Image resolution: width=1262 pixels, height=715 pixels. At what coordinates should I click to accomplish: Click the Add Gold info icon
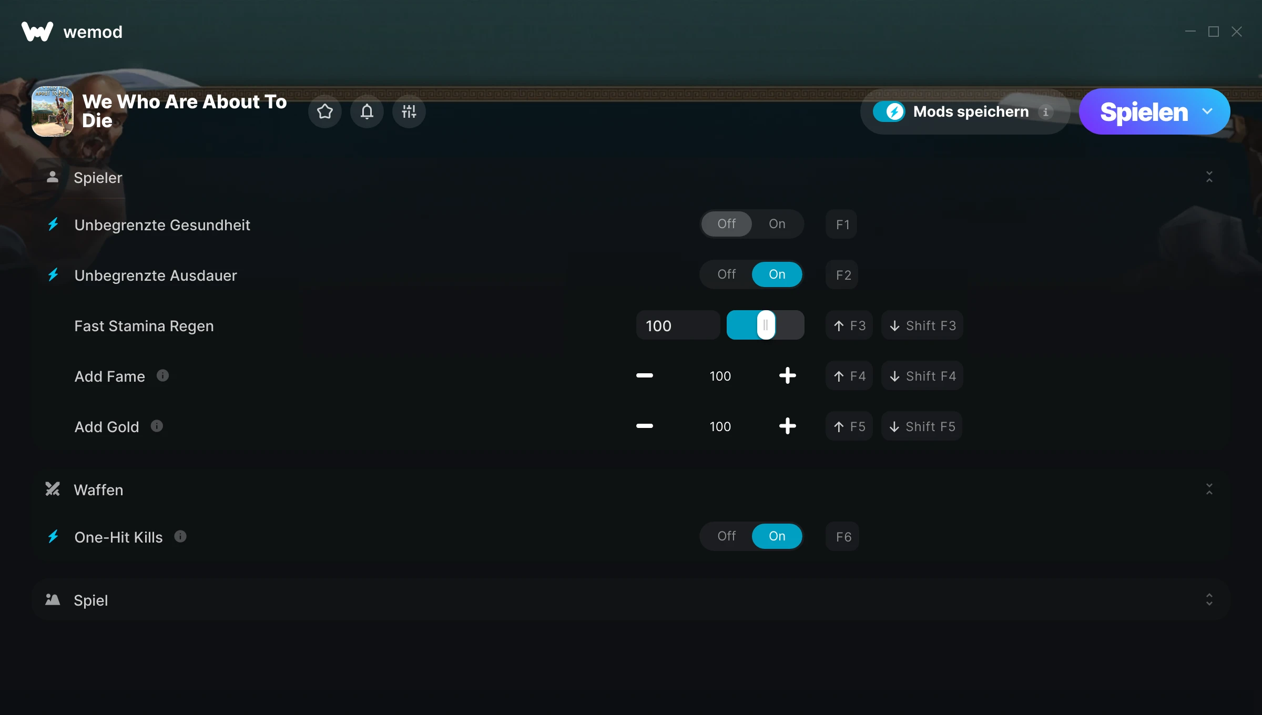pos(157,426)
